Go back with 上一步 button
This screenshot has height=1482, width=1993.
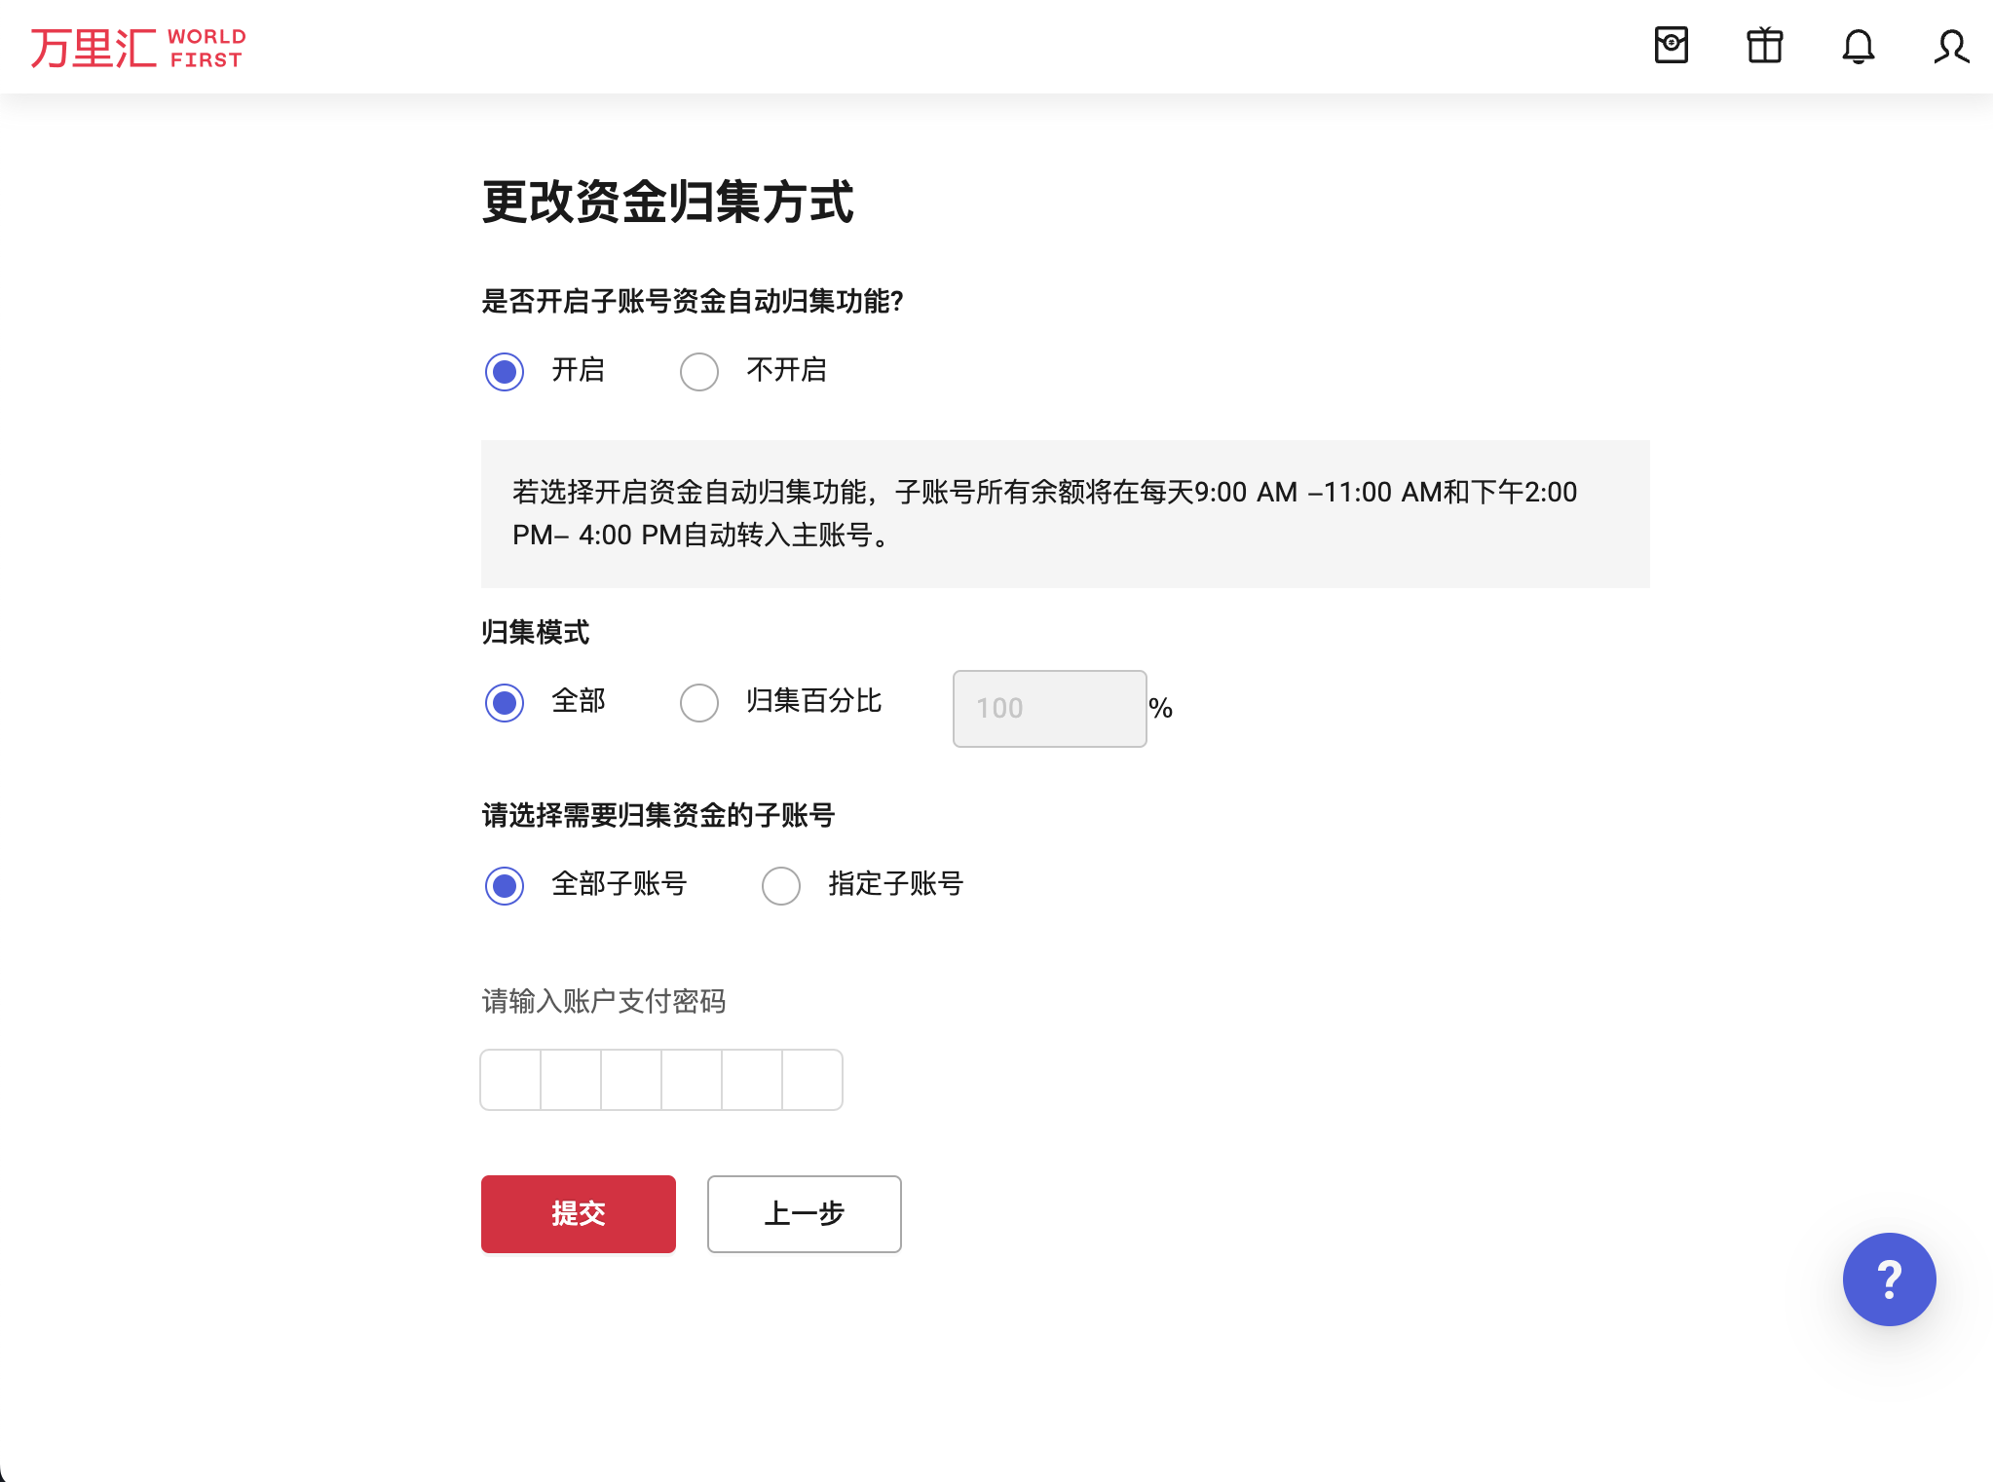[x=804, y=1213]
